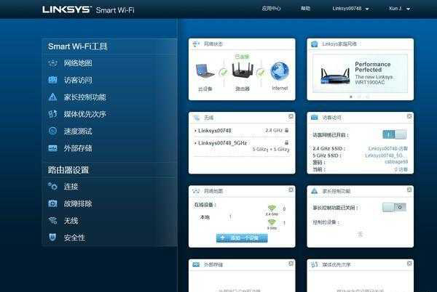Open 故障排除 router setting
The width and height of the screenshot is (437, 292).
[x=78, y=203]
